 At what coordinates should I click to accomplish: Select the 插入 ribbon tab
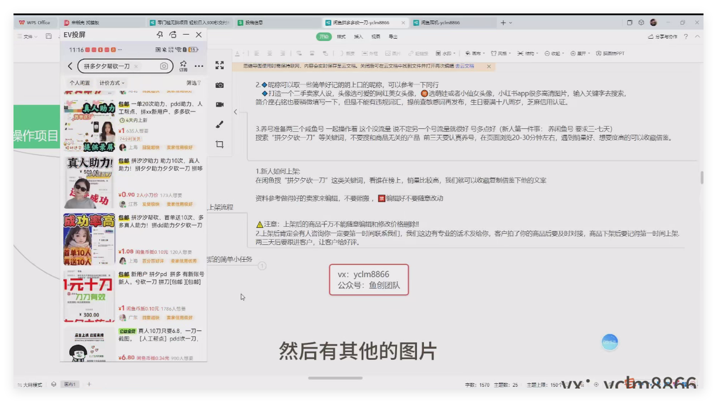click(x=358, y=36)
